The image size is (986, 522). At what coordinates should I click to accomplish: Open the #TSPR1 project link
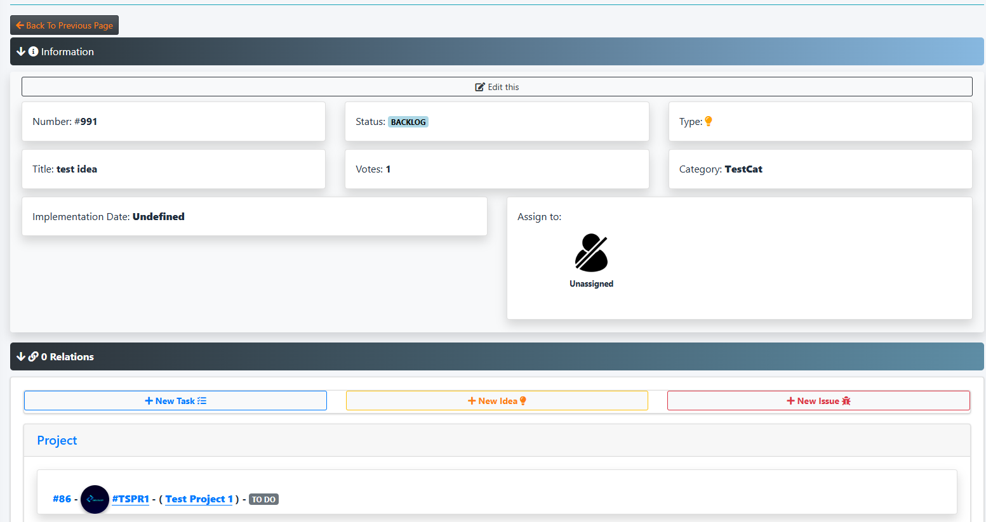(x=130, y=499)
